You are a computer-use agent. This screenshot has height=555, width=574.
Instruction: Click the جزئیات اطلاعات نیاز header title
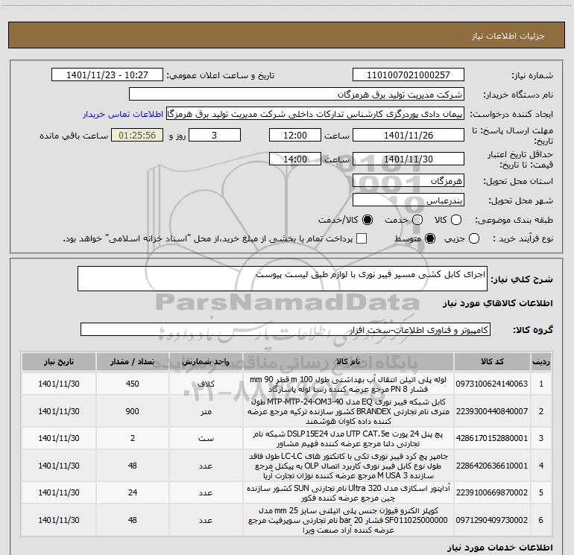[x=508, y=36]
